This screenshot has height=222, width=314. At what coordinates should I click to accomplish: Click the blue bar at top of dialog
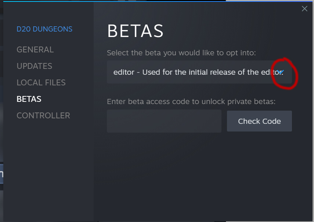point(115,1)
